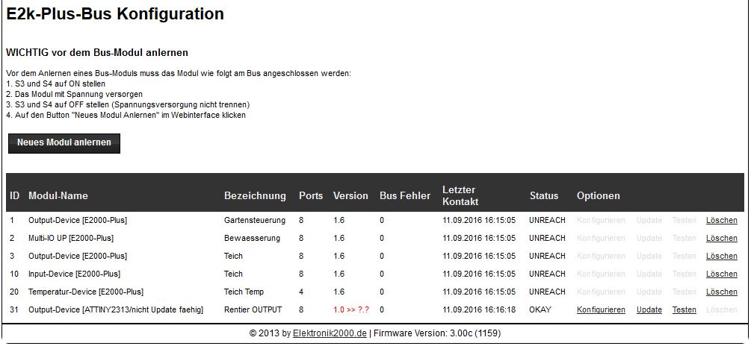The image size is (751, 349).
Task: Click the Bus Fehler column header
Action: [x=405, y=195]
